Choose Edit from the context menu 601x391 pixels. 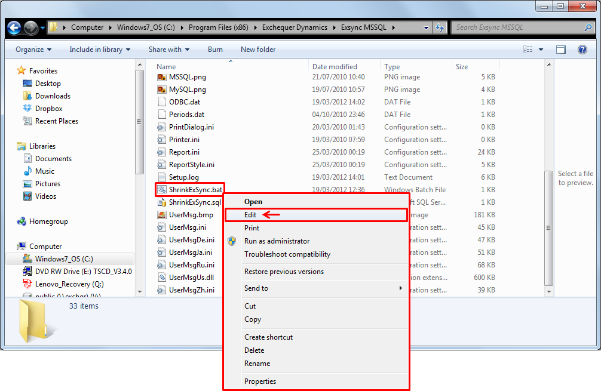[250, 215]
